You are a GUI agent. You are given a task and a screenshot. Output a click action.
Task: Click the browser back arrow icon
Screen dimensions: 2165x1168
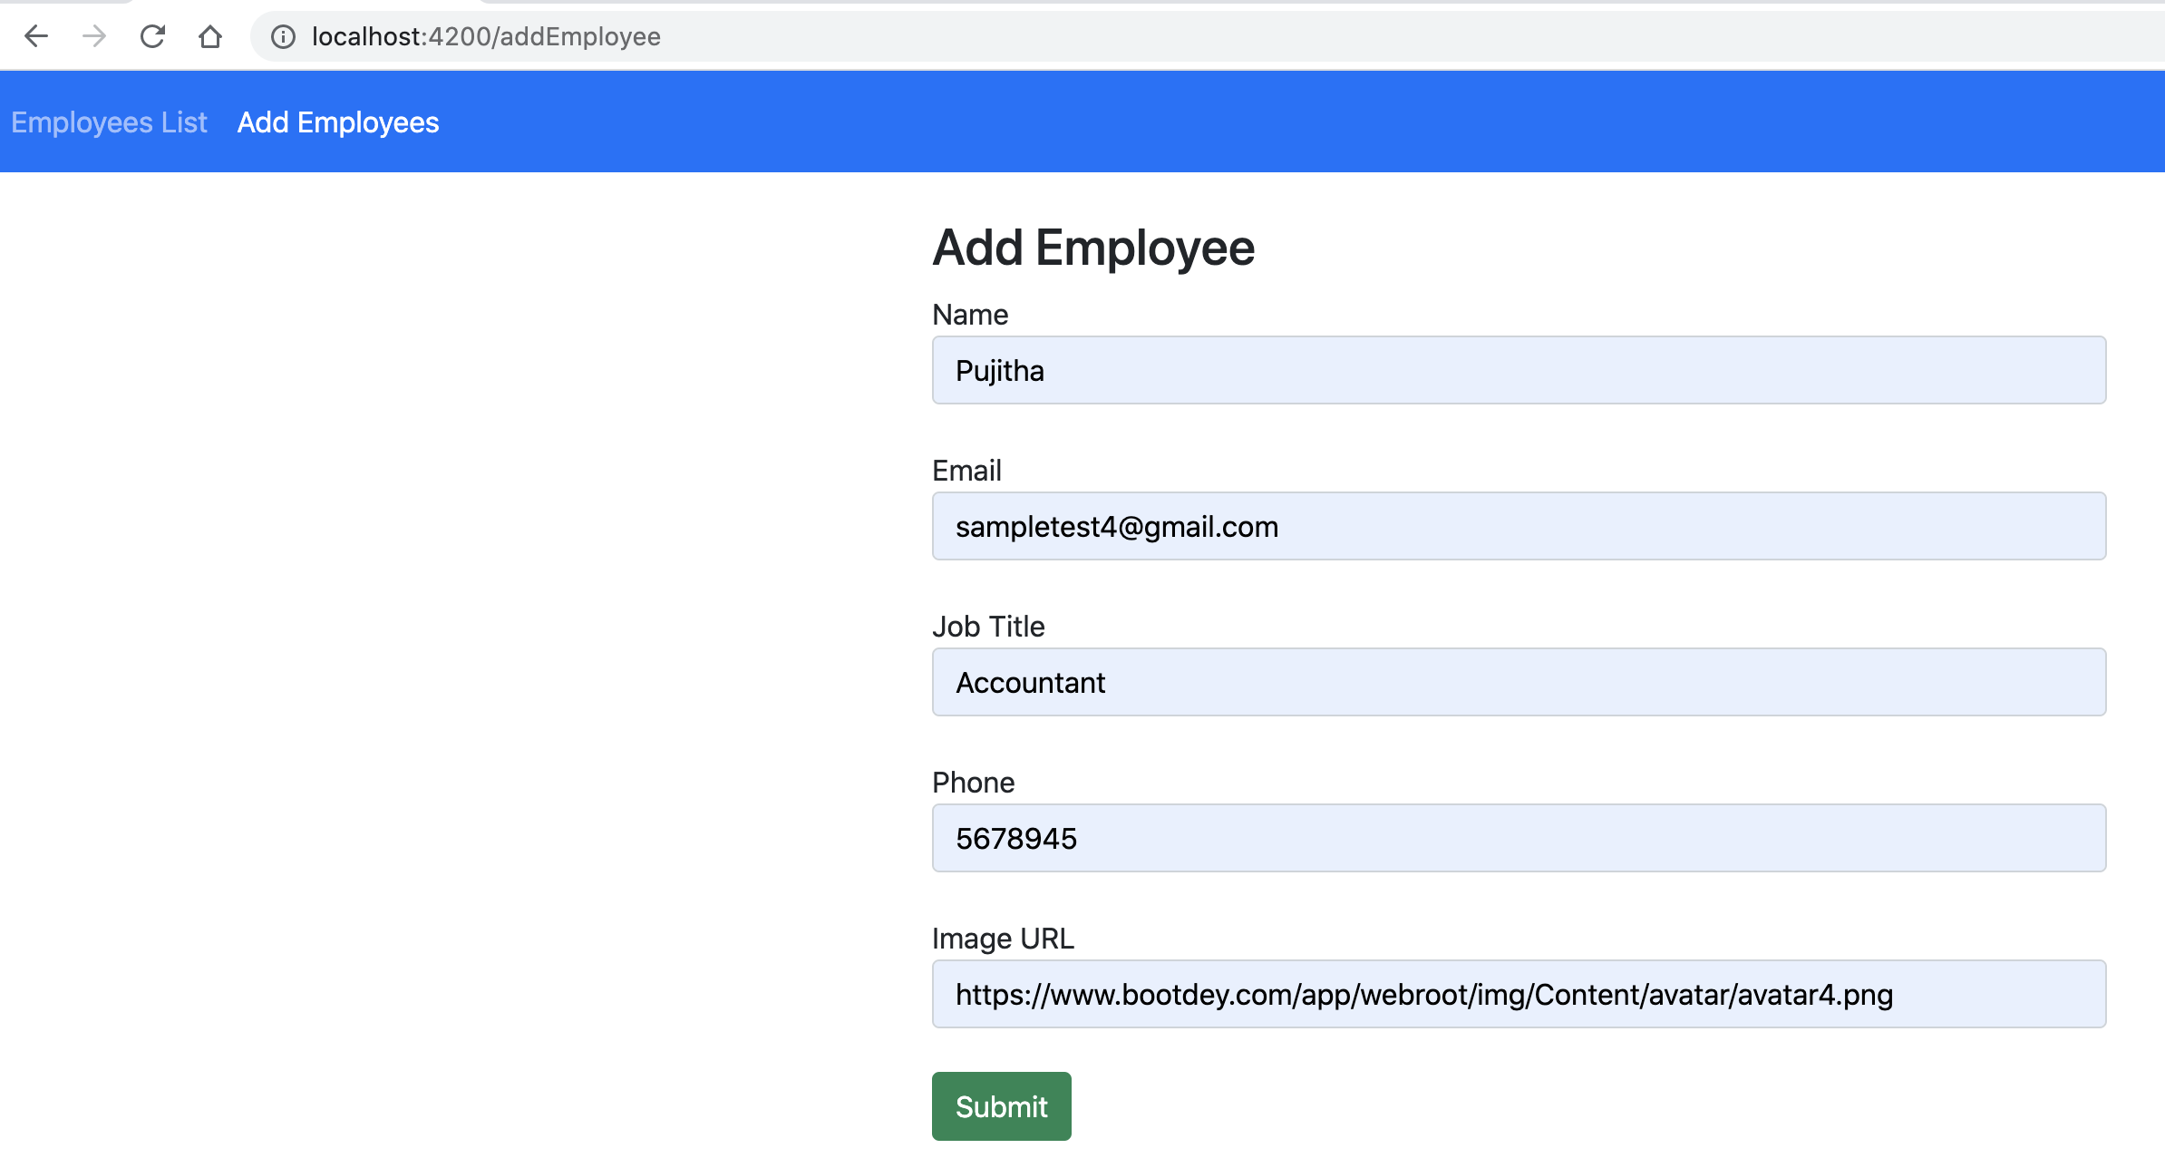click(35, 36)
